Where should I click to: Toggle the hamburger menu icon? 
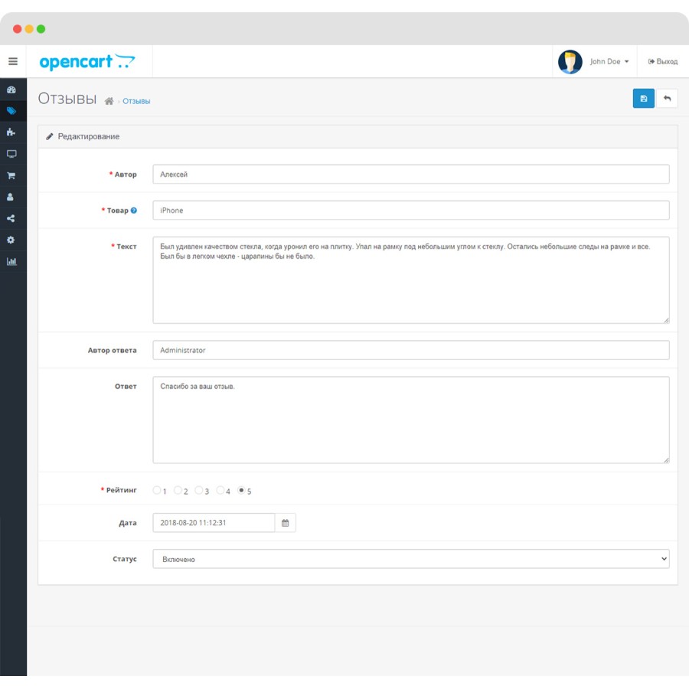pyautogui.click(x=13, y=61)
